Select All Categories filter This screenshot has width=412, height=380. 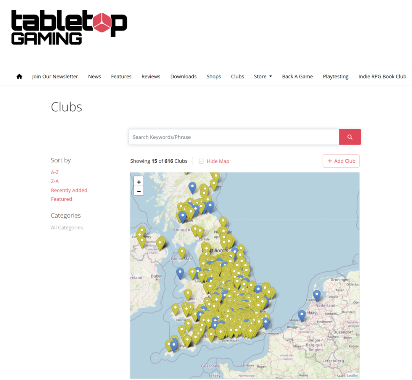pyautogui.click(x=67, y=228)
